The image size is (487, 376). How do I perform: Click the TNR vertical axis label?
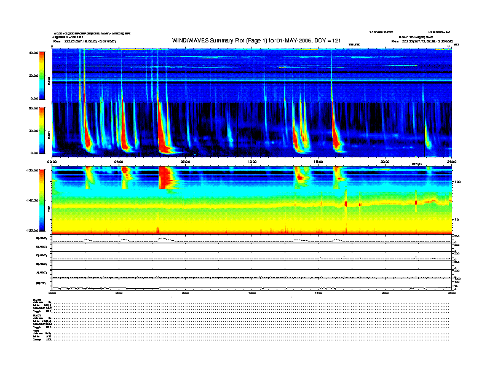[x=49, y=210]
